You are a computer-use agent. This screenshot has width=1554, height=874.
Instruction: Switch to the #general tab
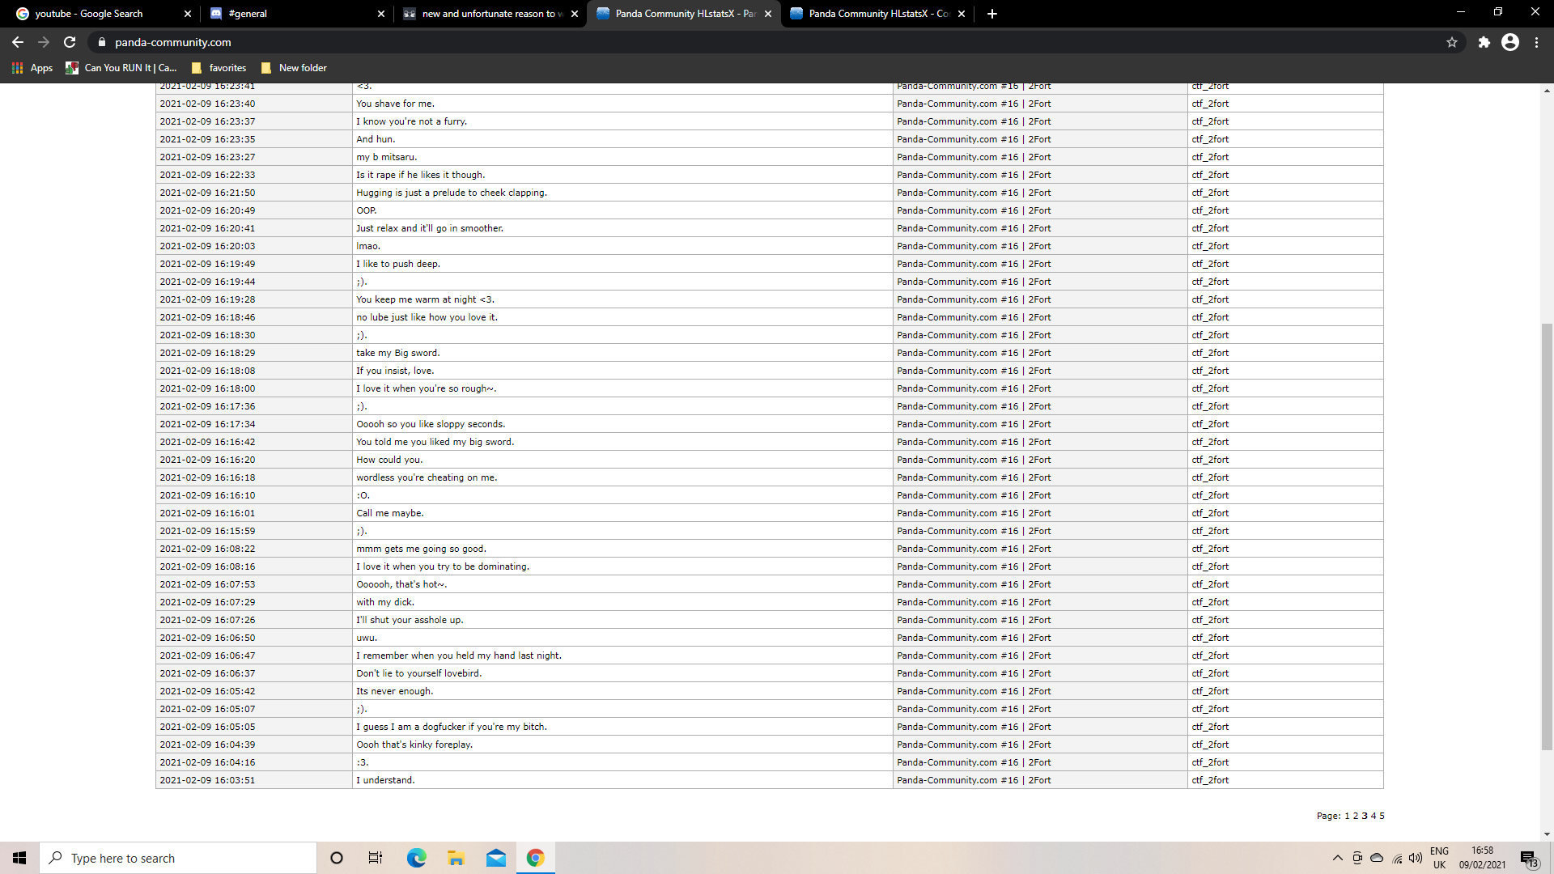291,14
